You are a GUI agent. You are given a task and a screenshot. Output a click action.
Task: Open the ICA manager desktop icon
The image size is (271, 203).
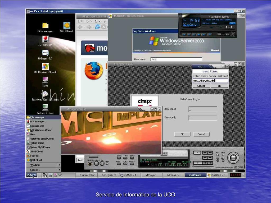tap(45, 41)
